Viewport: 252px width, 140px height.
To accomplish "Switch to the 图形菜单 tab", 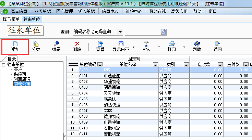I will point(11,19).
